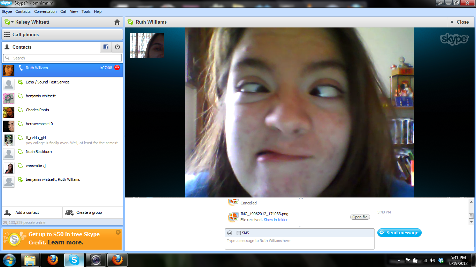Enable the SMS checkbox

pos(239,233)
